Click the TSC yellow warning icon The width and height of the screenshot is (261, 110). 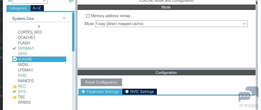[15, 97]
